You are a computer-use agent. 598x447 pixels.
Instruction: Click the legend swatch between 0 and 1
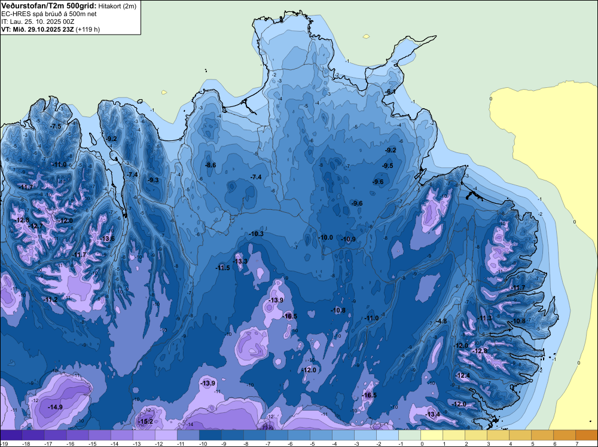432,435
